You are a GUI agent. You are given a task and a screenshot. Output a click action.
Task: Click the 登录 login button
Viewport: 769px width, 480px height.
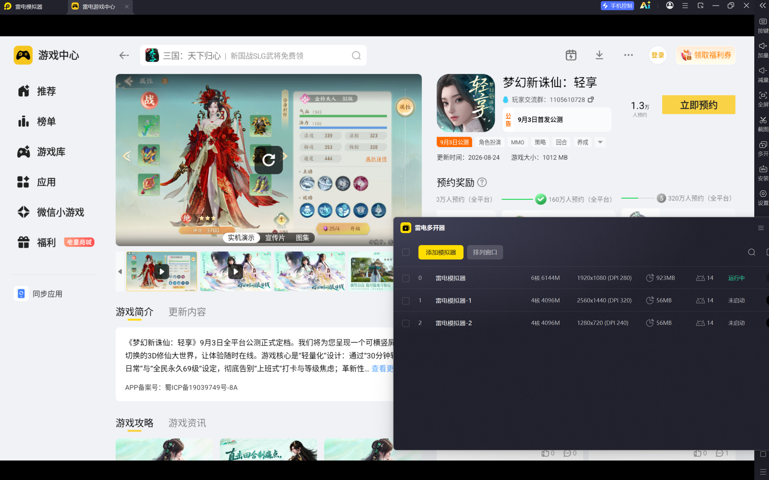click(x=658, y=55)
